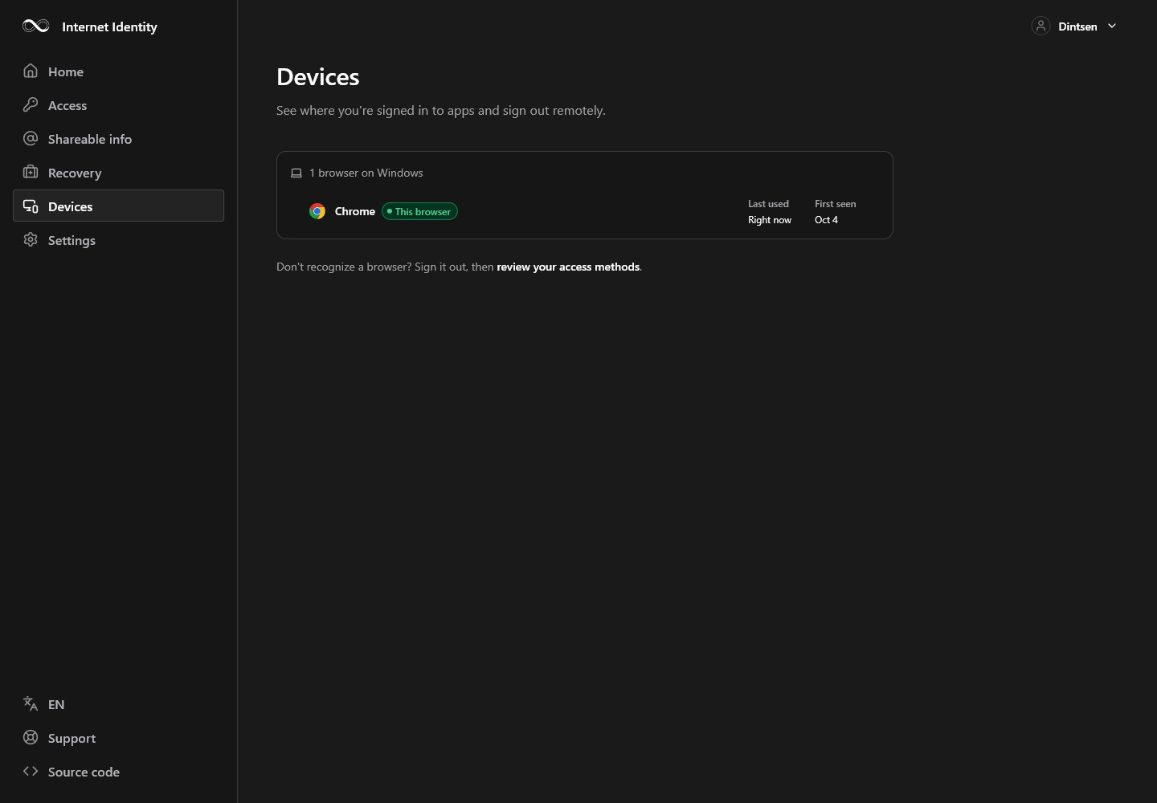Navigate to Shareable info
This screenshot has width=1157, height=803.
point(118,139)
